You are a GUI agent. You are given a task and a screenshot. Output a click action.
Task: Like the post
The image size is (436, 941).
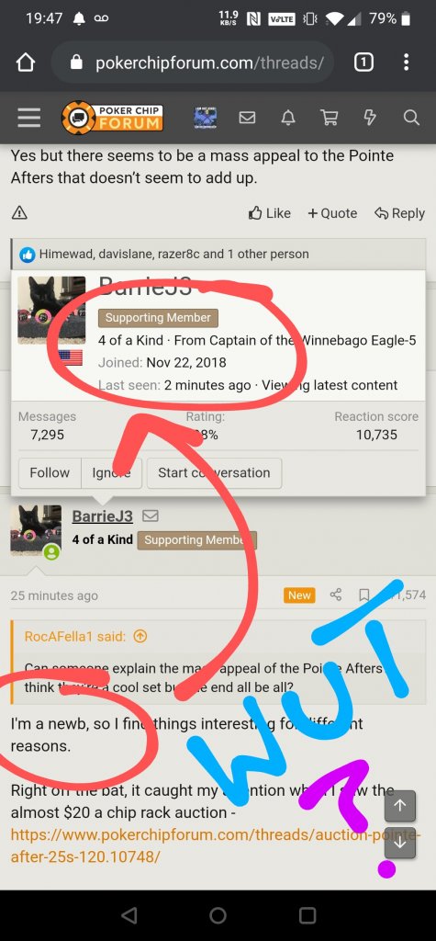pyautogui.click(x=270, y=213)
